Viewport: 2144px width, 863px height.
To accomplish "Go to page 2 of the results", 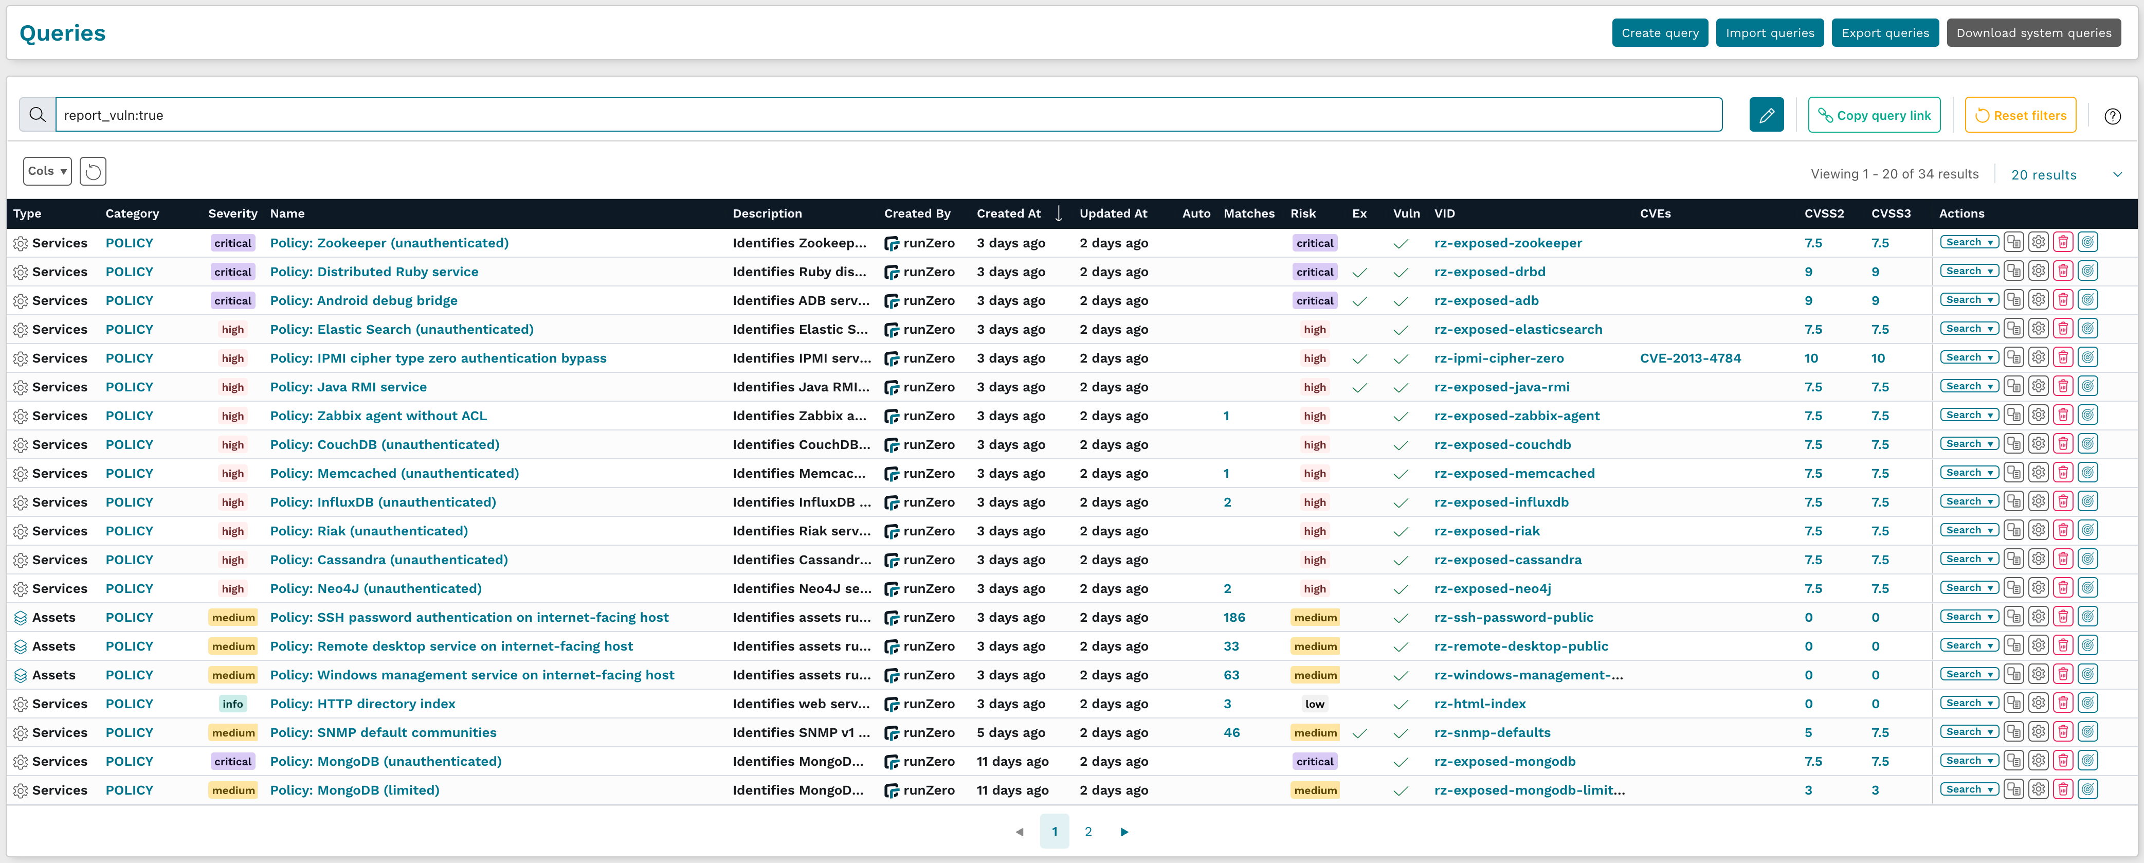I will click(x=1088, y=832).
